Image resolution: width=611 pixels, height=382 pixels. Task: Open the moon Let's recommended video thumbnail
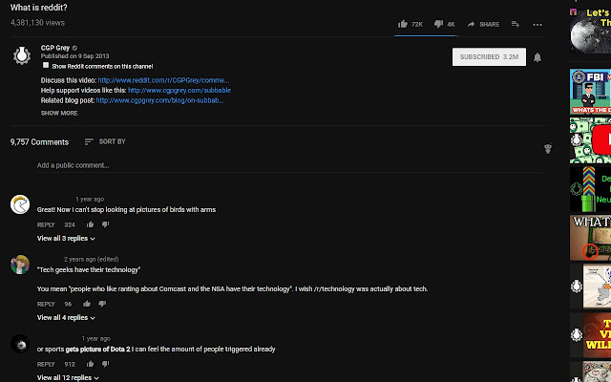tap(590, 31)
